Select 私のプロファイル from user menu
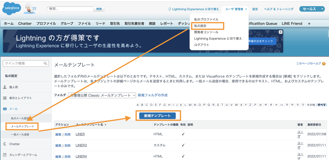This screenshot has width=329, height=160. pyautogui.click(x=206, y=19)
